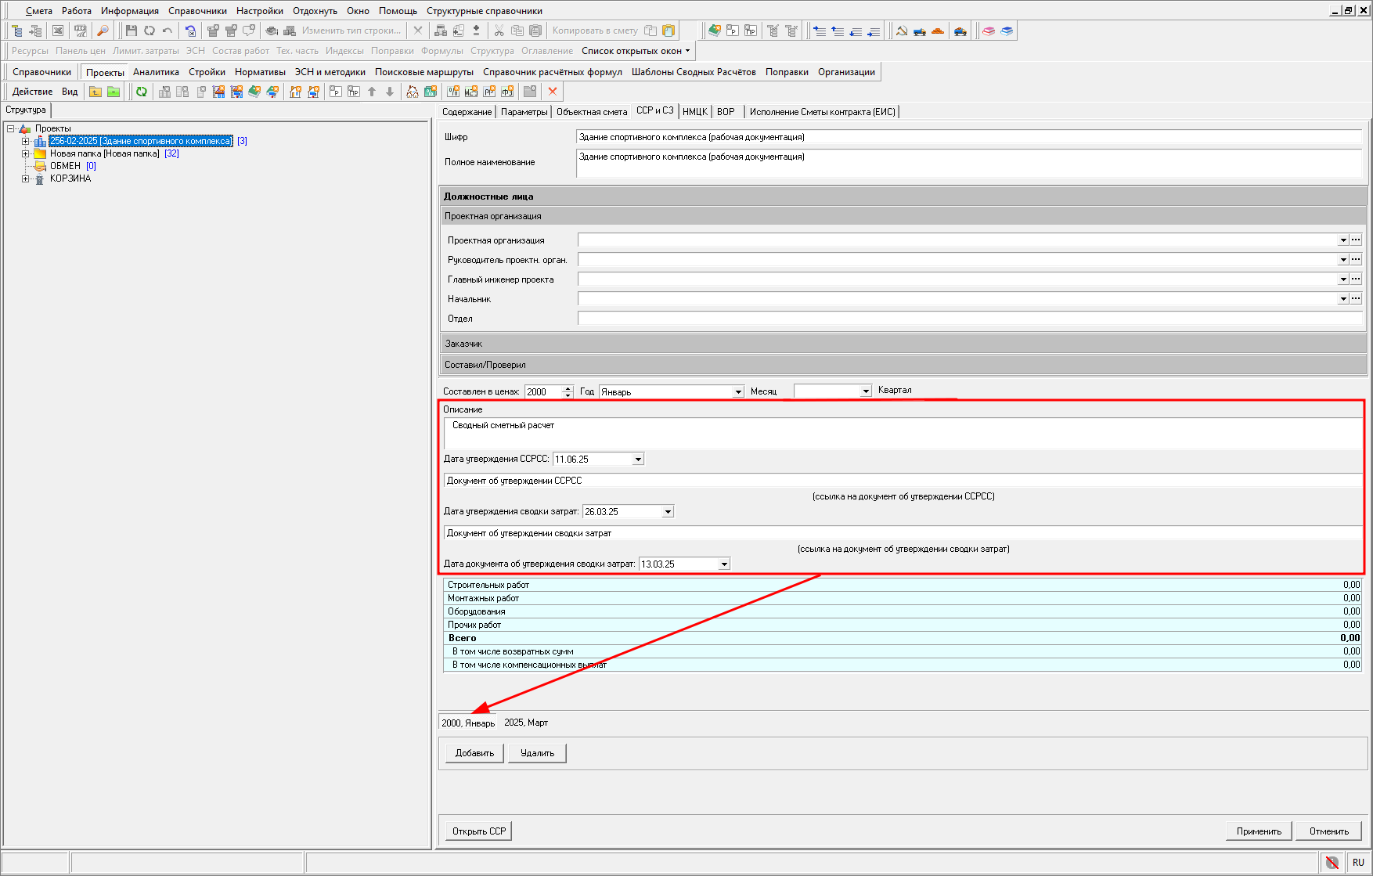Expand the Новая папка tree node
This screenshot has width=1373, height=876.
25,153
